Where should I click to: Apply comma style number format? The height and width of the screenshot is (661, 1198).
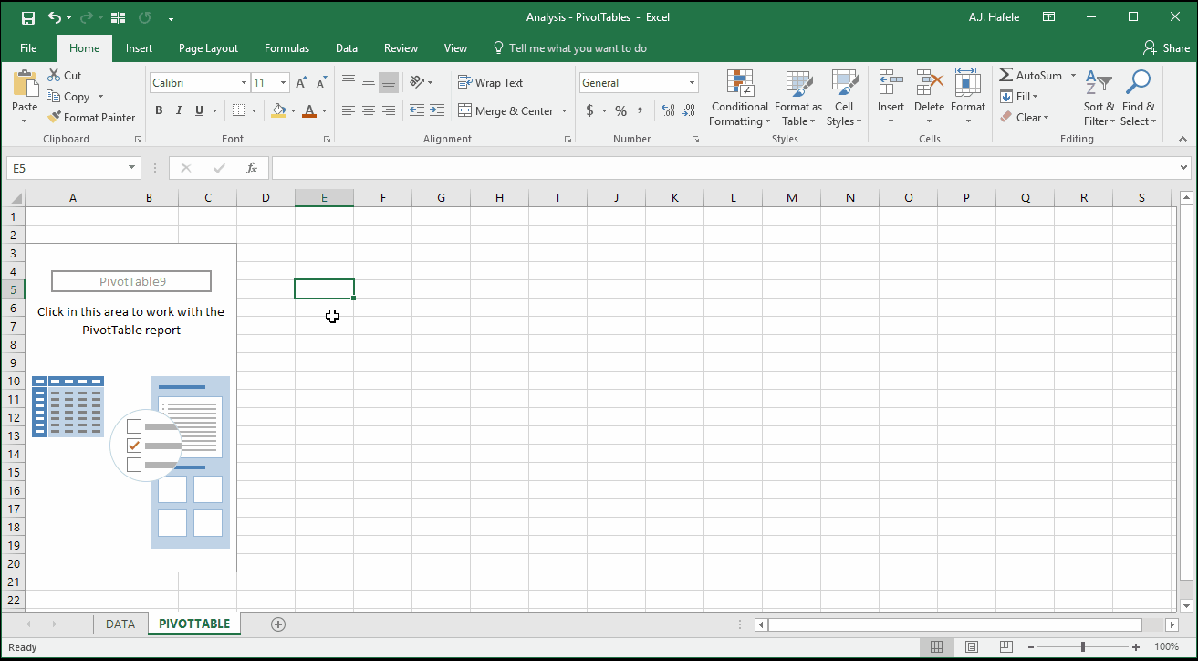tap(641, 110)
